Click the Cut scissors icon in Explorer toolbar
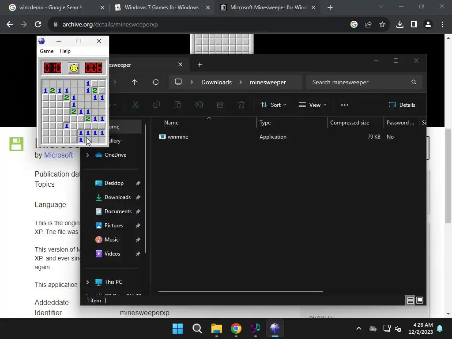 [x=135, y=105]
